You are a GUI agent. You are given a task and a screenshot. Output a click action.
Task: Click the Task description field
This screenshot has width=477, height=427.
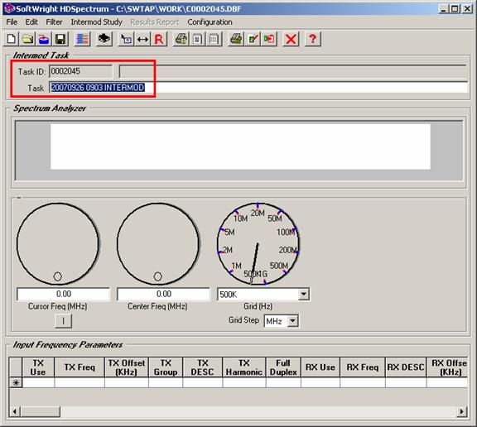[x=258, y=88]
